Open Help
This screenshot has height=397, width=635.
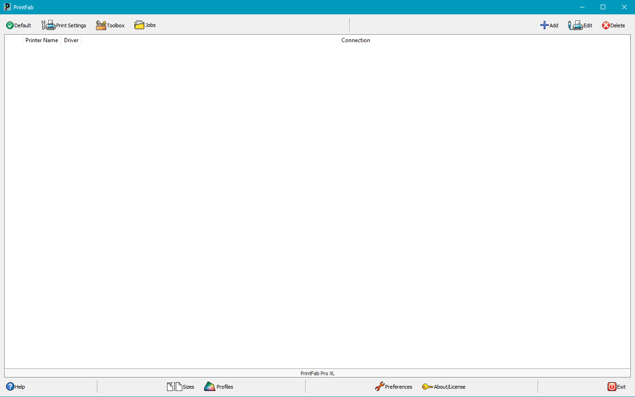[x=15, y=387]
